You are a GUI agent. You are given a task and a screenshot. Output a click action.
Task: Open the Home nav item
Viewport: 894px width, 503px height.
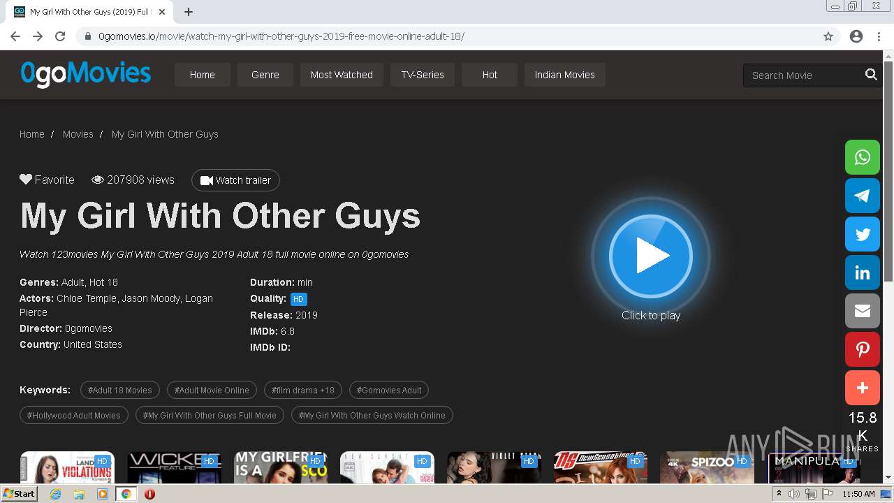tap(202, 75)
